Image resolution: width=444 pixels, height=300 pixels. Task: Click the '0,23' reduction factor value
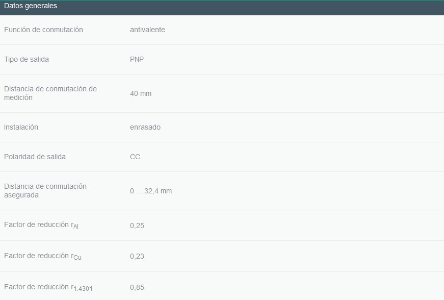point(137,256)
